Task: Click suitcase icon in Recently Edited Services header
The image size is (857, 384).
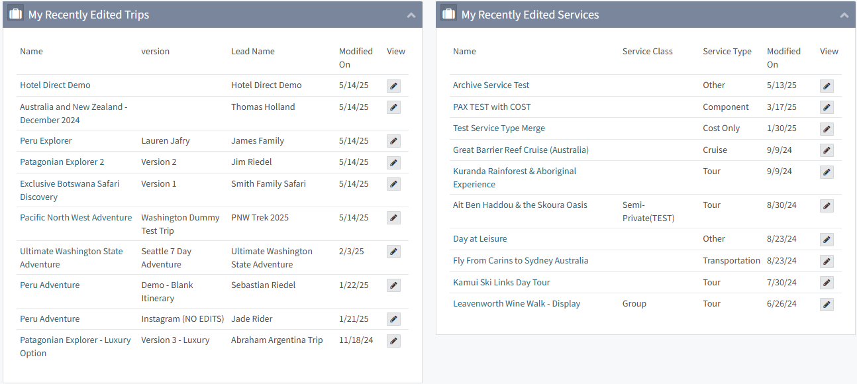Action: pos(449,14)
